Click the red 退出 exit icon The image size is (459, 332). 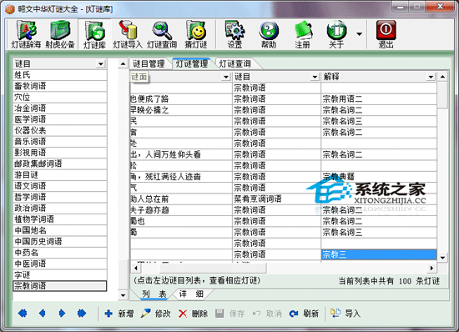pyautogui.click(x=386, y=34)
